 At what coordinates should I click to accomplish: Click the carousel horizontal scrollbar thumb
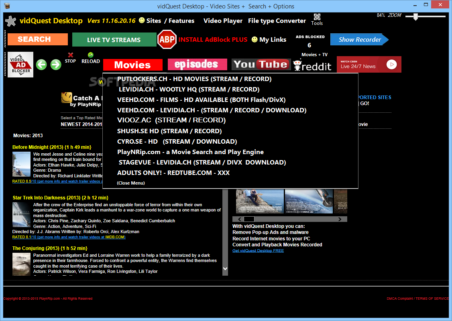(249, 219)
